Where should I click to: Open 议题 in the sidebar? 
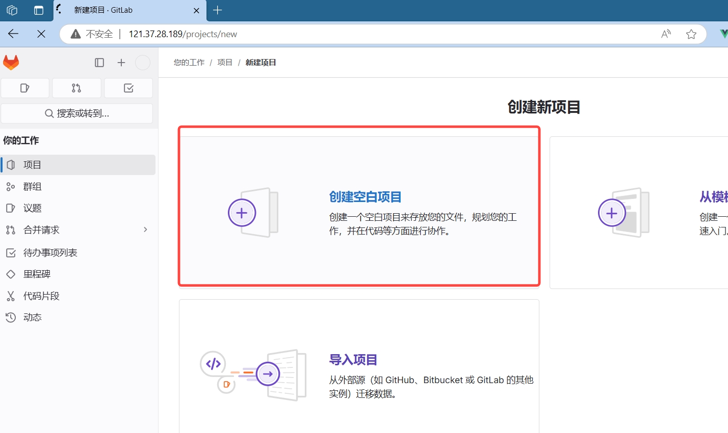click(x=78, y=208)
